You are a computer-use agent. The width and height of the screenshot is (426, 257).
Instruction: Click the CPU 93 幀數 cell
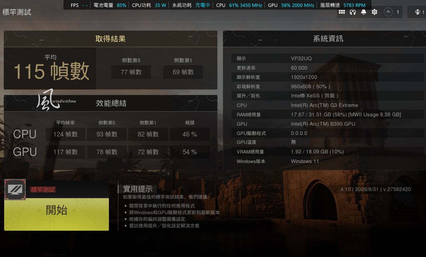pos(107,134)
